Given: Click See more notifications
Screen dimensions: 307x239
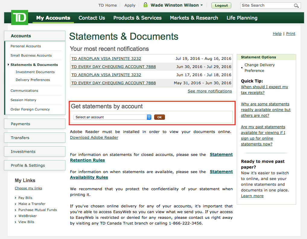Looking at the screenshot, I should point(210,91).
